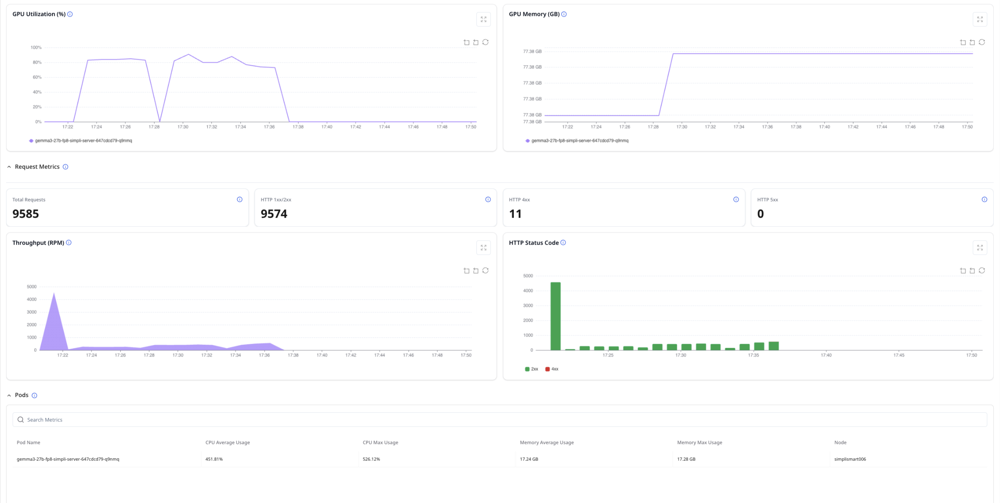Open fullscreen view of HTTP Status Code chart
This screenshot has width=1000, height=503.
tap(980, 247)
